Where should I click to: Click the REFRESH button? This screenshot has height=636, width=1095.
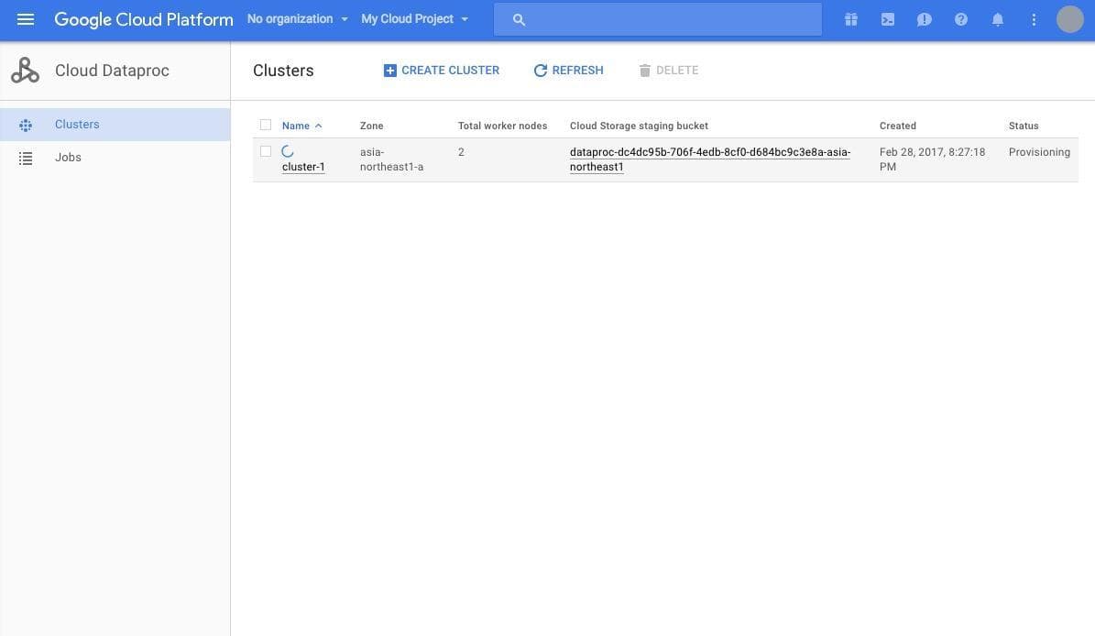568,71
